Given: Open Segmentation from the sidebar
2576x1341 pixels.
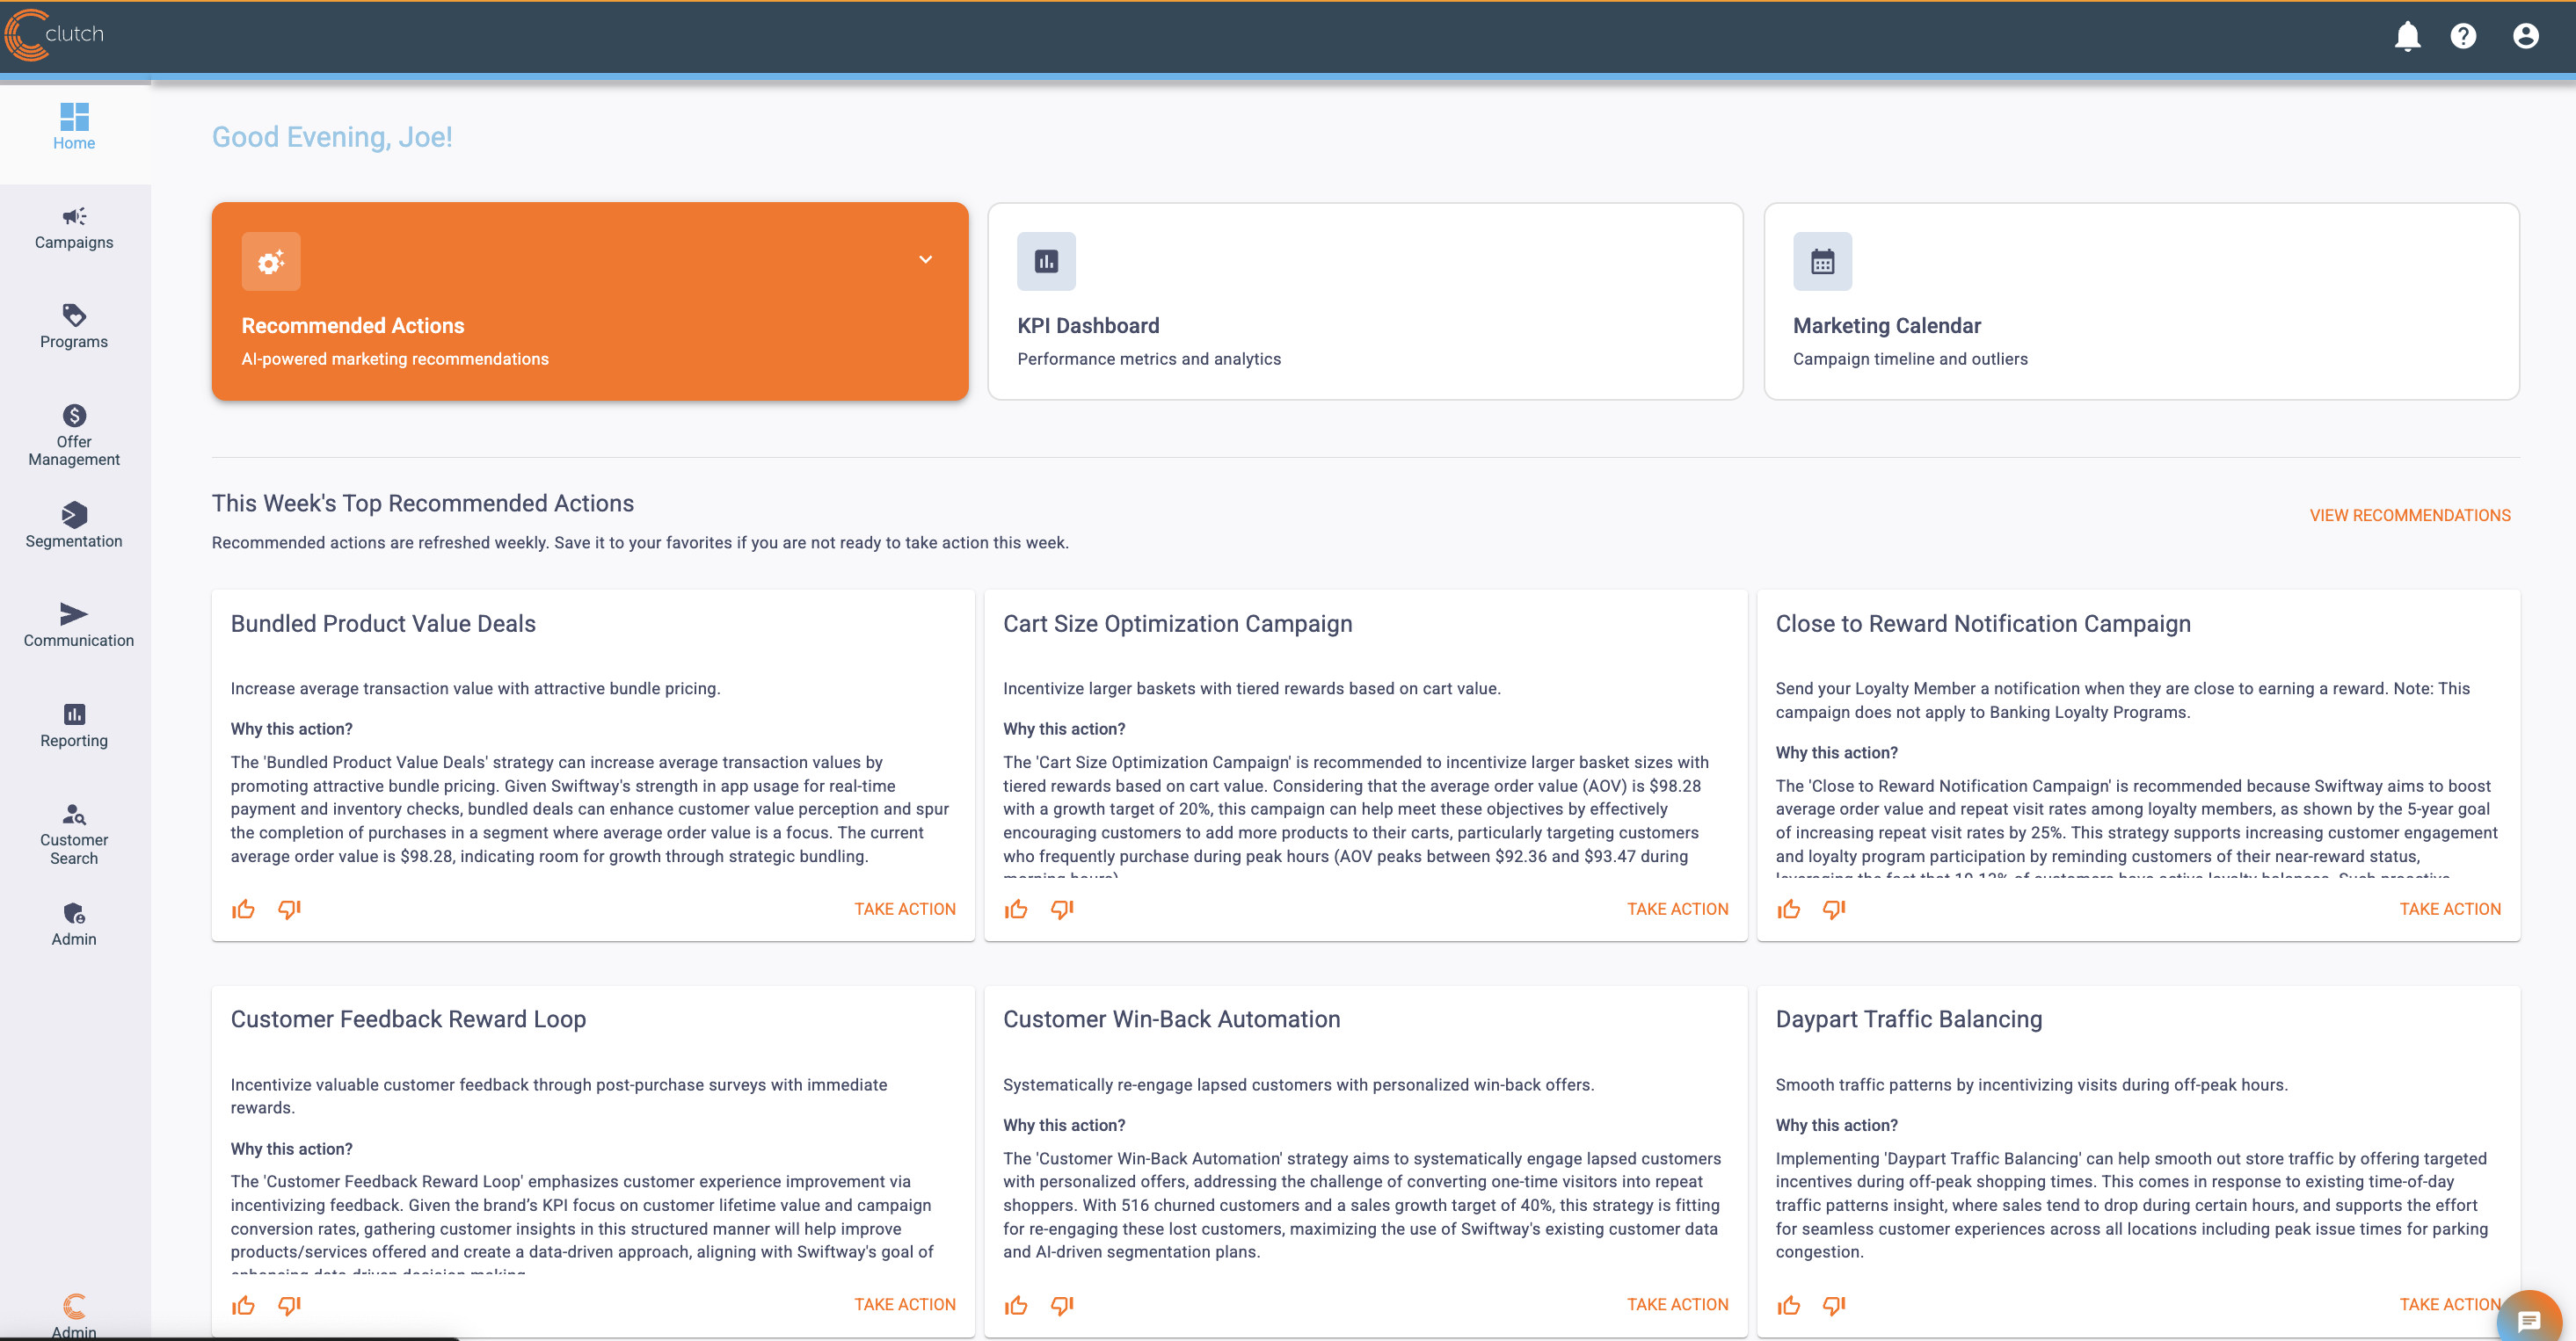Looking at the screenshot, I should click(x=74, y=526).
